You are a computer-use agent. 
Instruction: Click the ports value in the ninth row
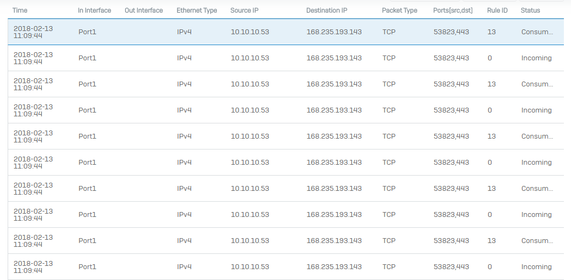tap(451, 241)
